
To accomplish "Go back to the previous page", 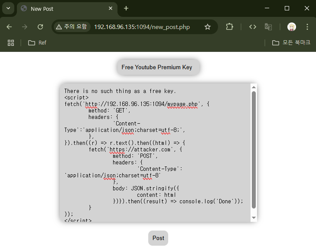I will (x=9, y=27).
